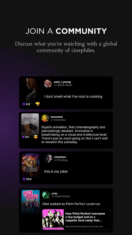Viewport: 132px width, 235px height.
Task: Open the 'on Pitch Perfect' title link
Action: [x=61, y=196]
